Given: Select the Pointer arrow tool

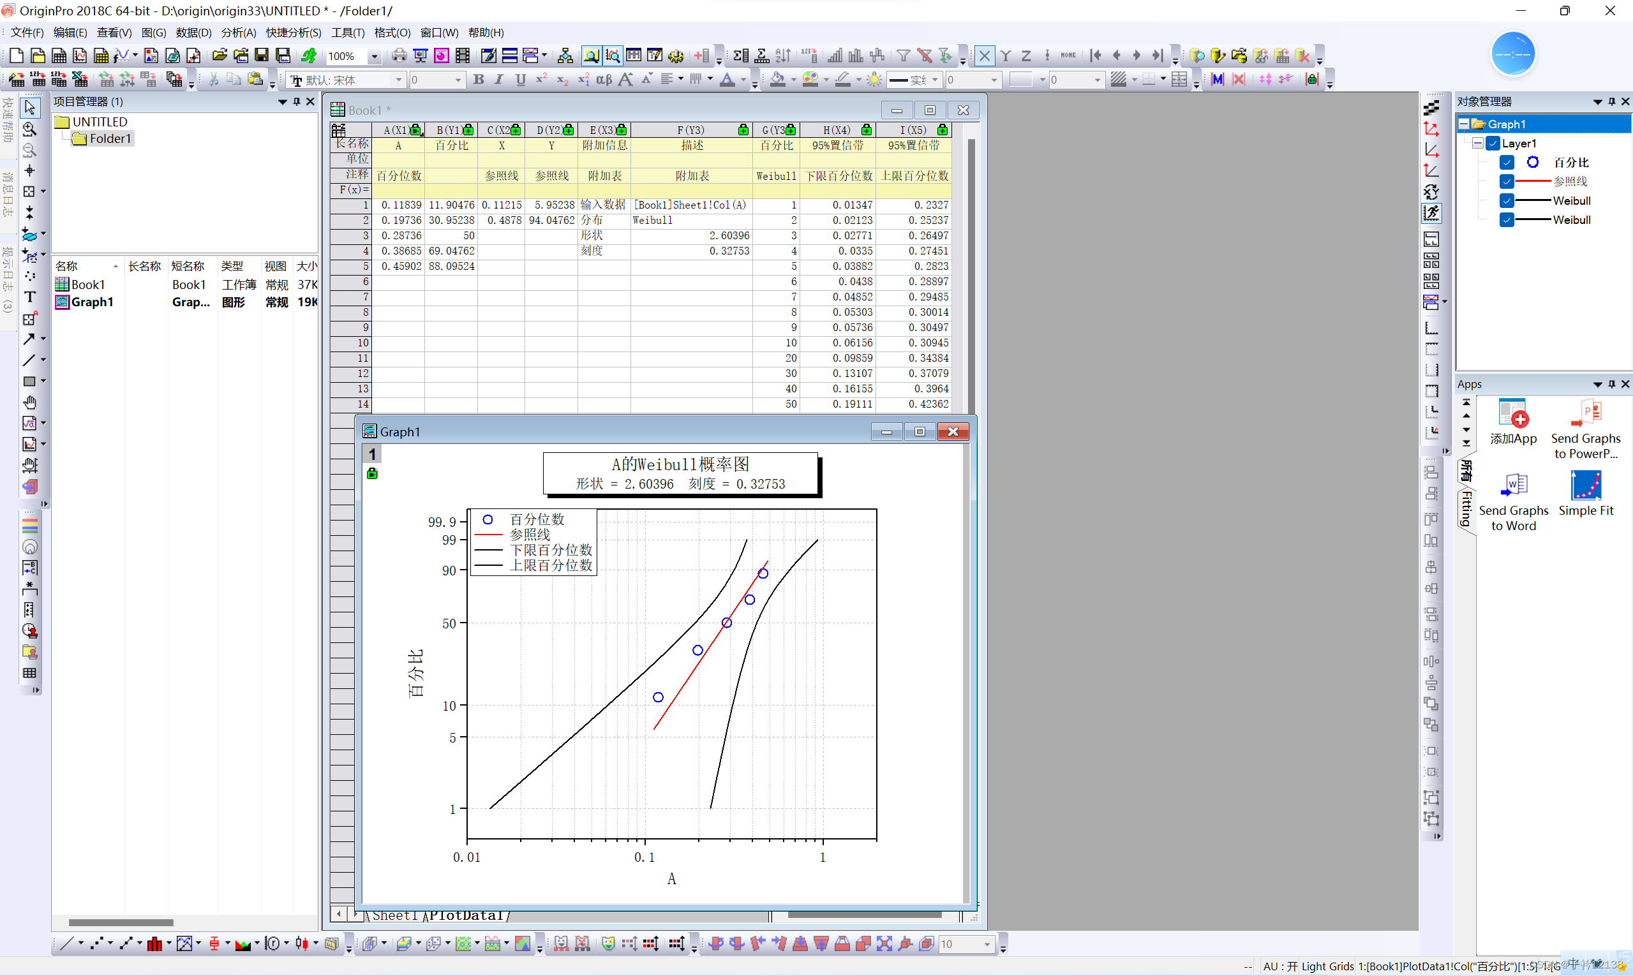Looking at the screenshot, I should (x=29, y=107).
